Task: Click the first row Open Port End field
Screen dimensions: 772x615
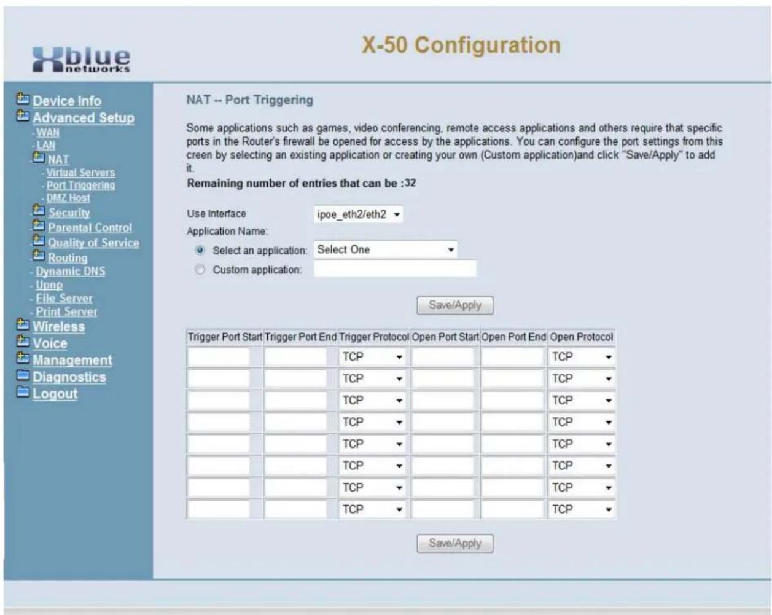Action: click(513, 357)
